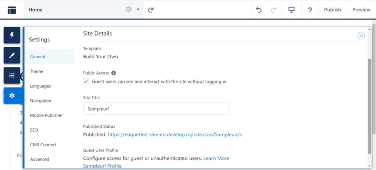Uncheck guest users public access checkbox
Image resolution: width=376 pixels, height=170 pixels.
click(x=86, y=81)
